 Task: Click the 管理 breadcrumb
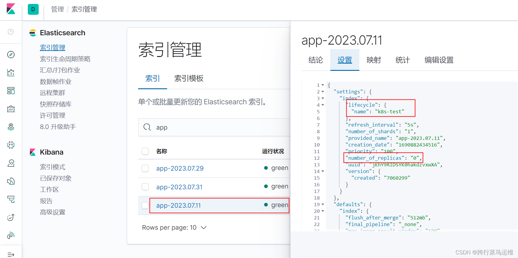point(57,9)
